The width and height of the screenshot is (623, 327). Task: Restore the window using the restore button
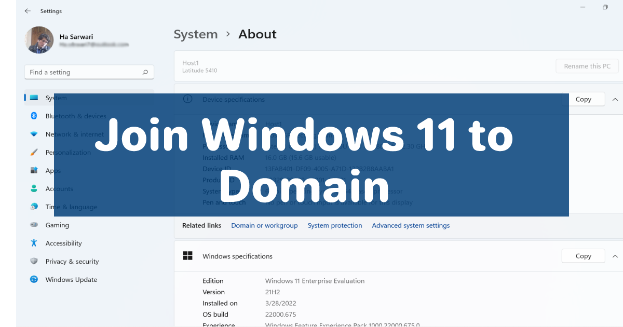pyautogui.click(x=605, y=7)
